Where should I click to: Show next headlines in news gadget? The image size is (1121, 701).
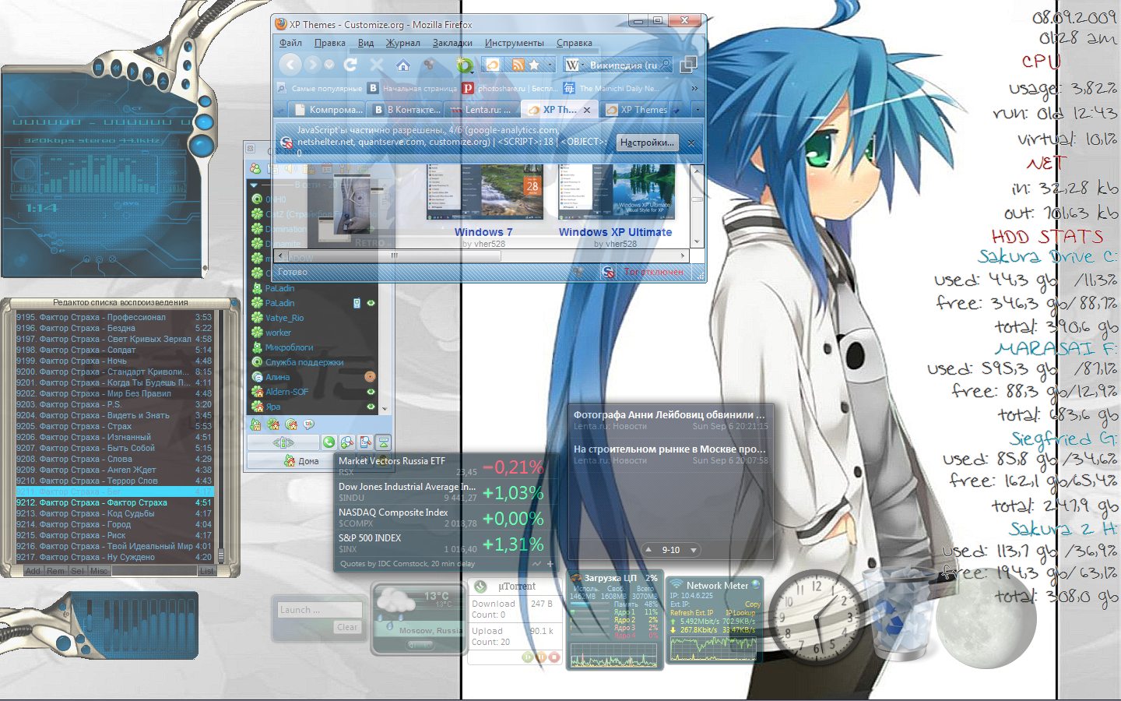(x=693, y=550)
